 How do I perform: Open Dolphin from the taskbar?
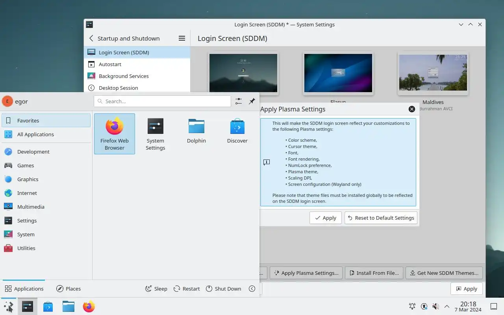(69, 306)
